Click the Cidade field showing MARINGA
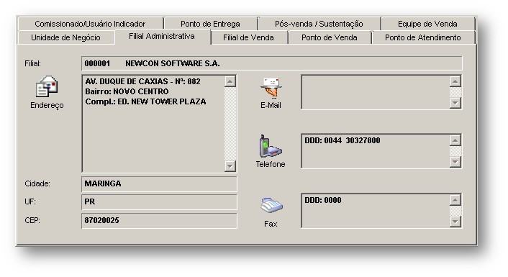Image resolution: width=508 pixels, height=277 pixels. (159, 183)
